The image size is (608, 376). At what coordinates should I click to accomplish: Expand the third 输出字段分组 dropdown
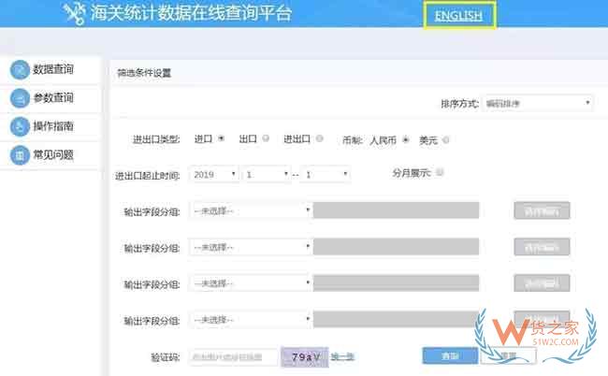[x=251, y=283]
